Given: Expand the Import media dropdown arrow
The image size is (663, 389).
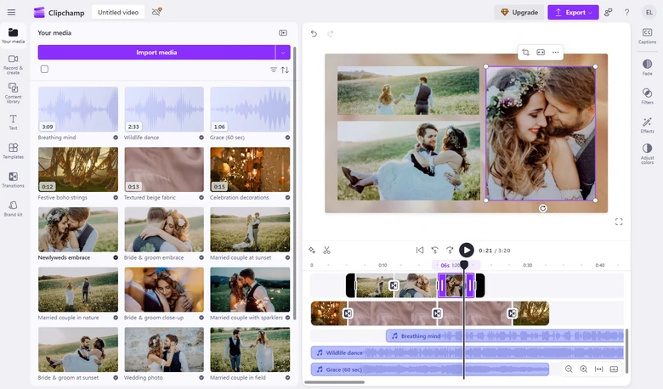Looking at the screenshot, I should click(x=283, y=53).
